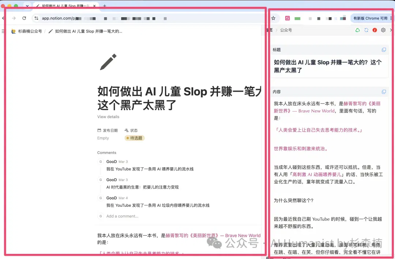This screenshot has width=395, height=259.
Task: Select comment 我在 YouTube 发现了一条用 AI 喂养婴儿的流水线
Action: tap(150, 169)
